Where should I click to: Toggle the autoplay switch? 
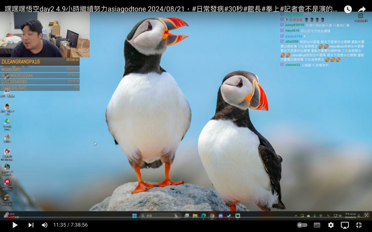click(302, 225)
